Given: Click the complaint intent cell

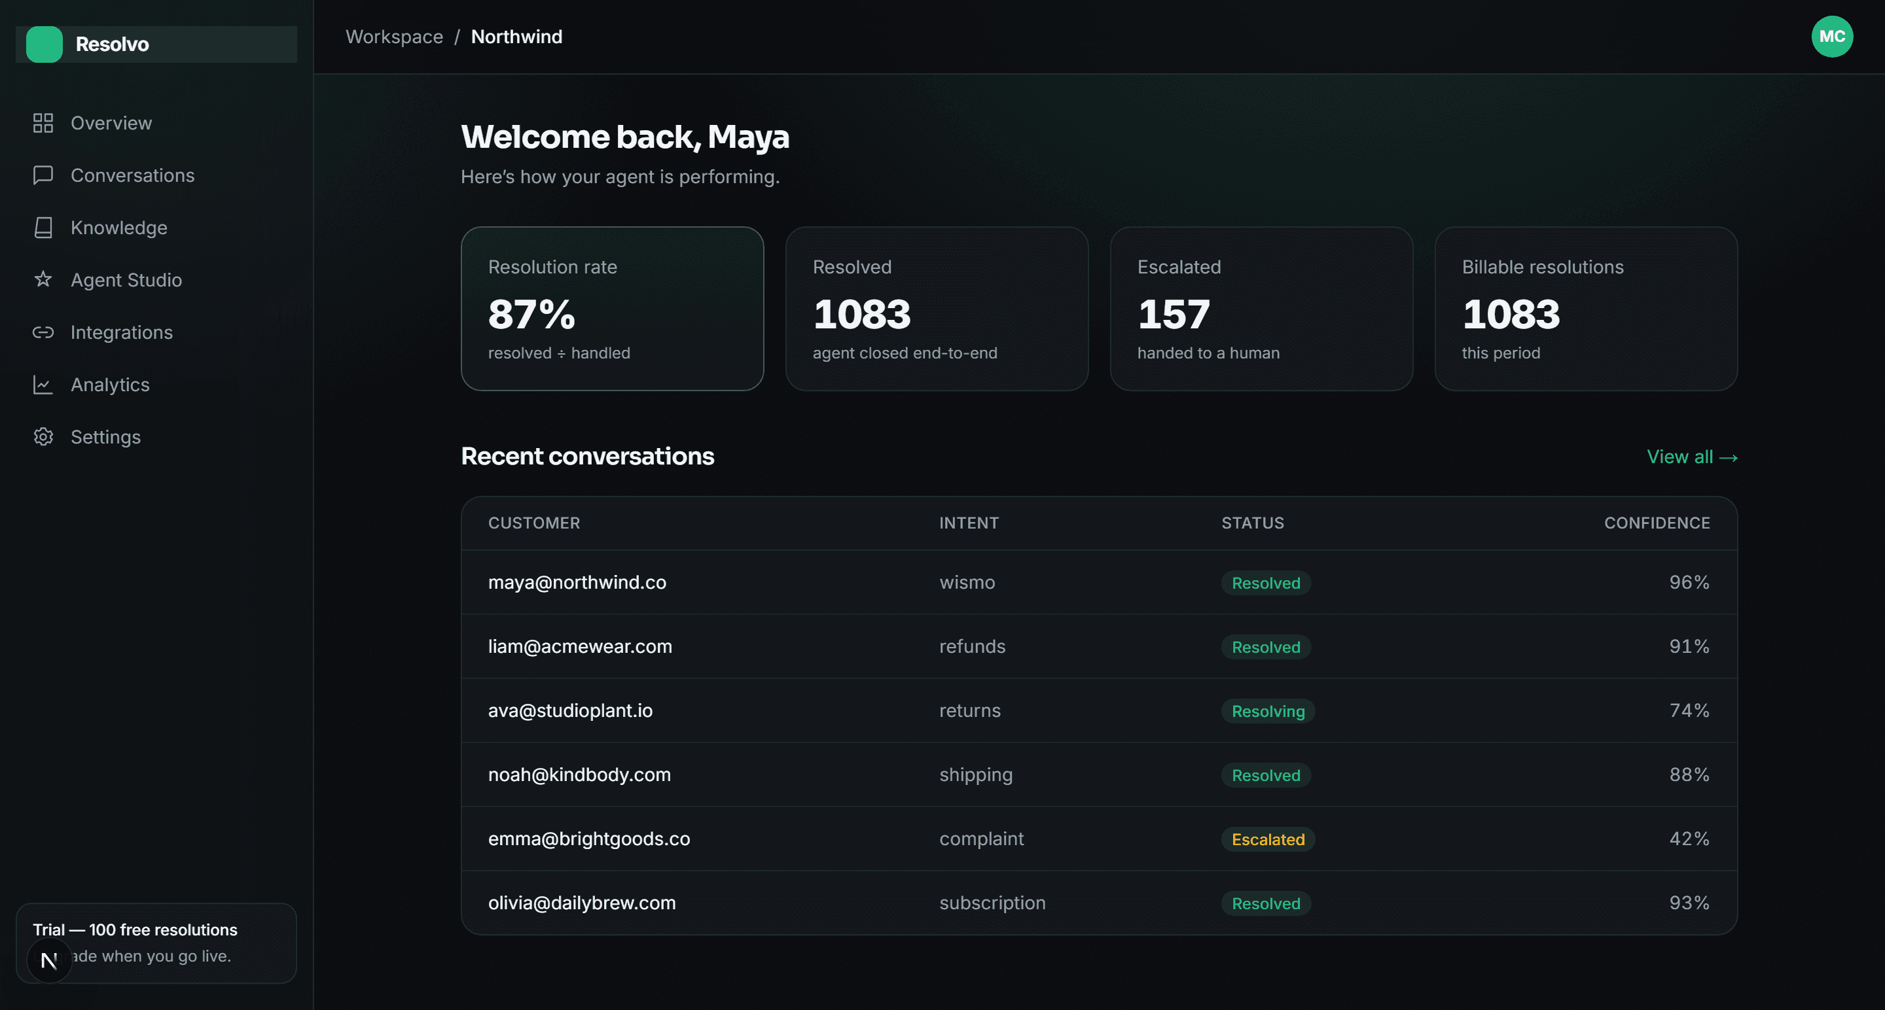Looking at the screenshot, I should pos(981,839).
